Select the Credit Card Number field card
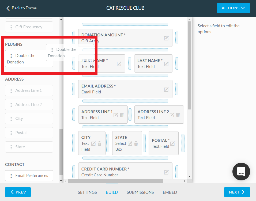 pos(125,171)
